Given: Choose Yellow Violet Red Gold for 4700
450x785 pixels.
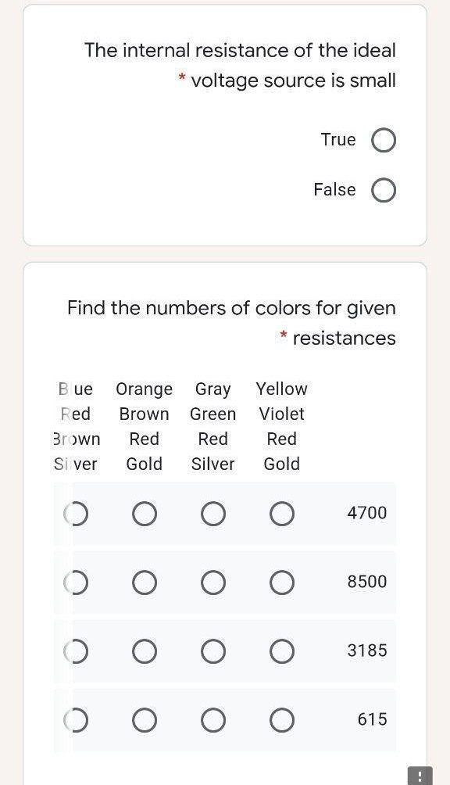Looking at the screenshot, I should click(x=282, y=514).
